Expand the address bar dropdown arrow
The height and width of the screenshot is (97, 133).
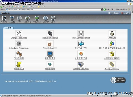[102, 10]
